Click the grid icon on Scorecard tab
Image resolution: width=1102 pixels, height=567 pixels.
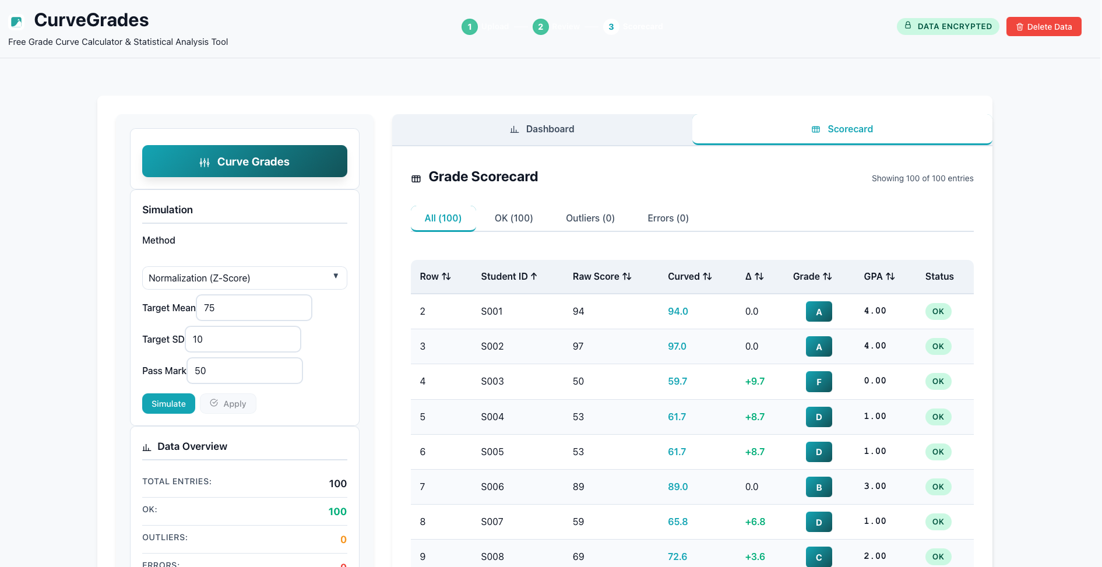click(815, 129)
